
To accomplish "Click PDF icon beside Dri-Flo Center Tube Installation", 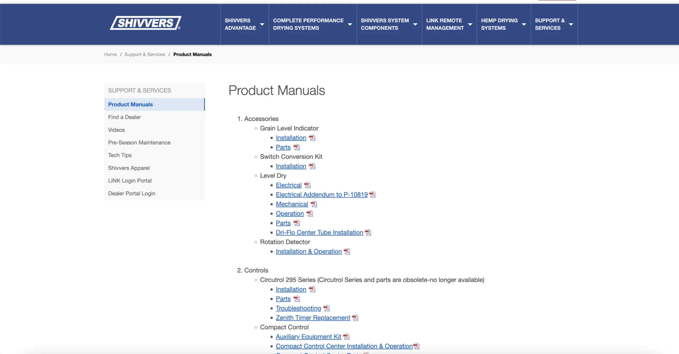I will [368, 233].
